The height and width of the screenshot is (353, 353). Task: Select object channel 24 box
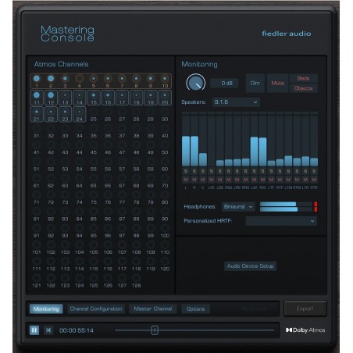pyautogui.click(x=80, y=114)
